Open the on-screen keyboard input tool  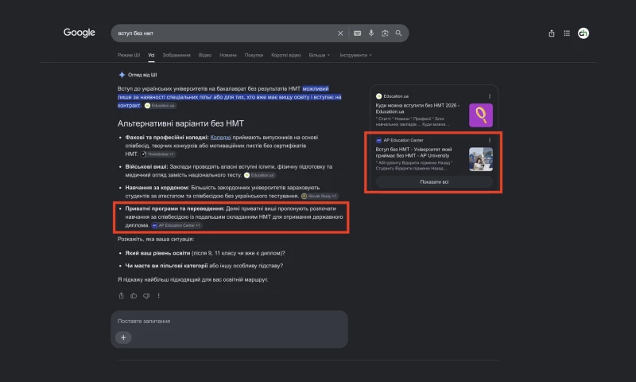point(357,33)
